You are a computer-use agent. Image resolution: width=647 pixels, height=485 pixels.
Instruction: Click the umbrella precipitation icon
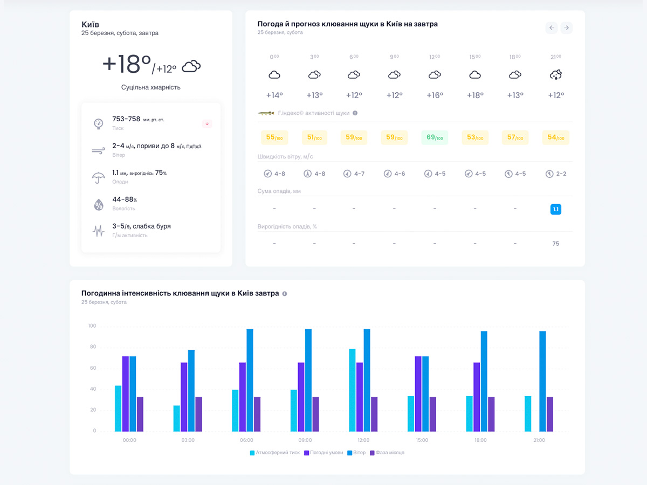98,177
